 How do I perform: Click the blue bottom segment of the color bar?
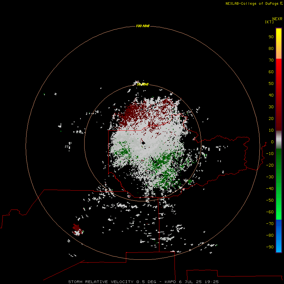pos(279,236)
